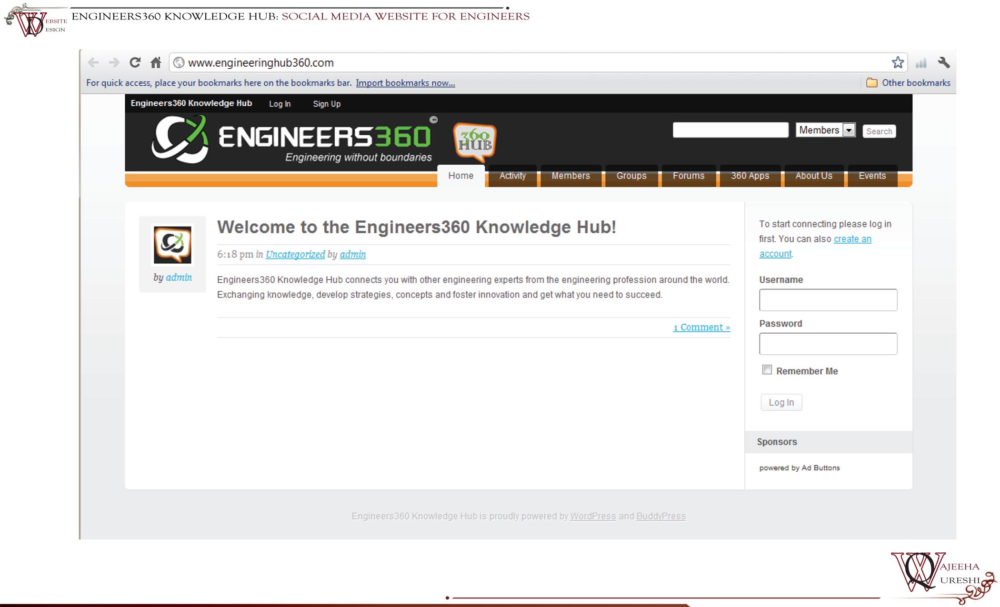
Task: Enable the Remember Me checkbox
Action: pos(767,370)
